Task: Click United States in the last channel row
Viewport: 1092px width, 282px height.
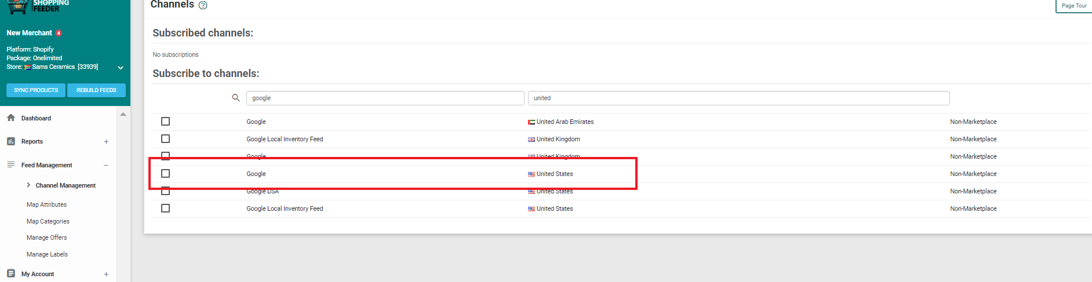Action: (x=555, y=208)
